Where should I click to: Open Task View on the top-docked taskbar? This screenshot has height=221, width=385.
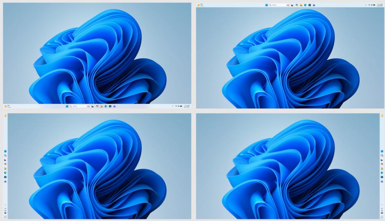click(292, 5)
